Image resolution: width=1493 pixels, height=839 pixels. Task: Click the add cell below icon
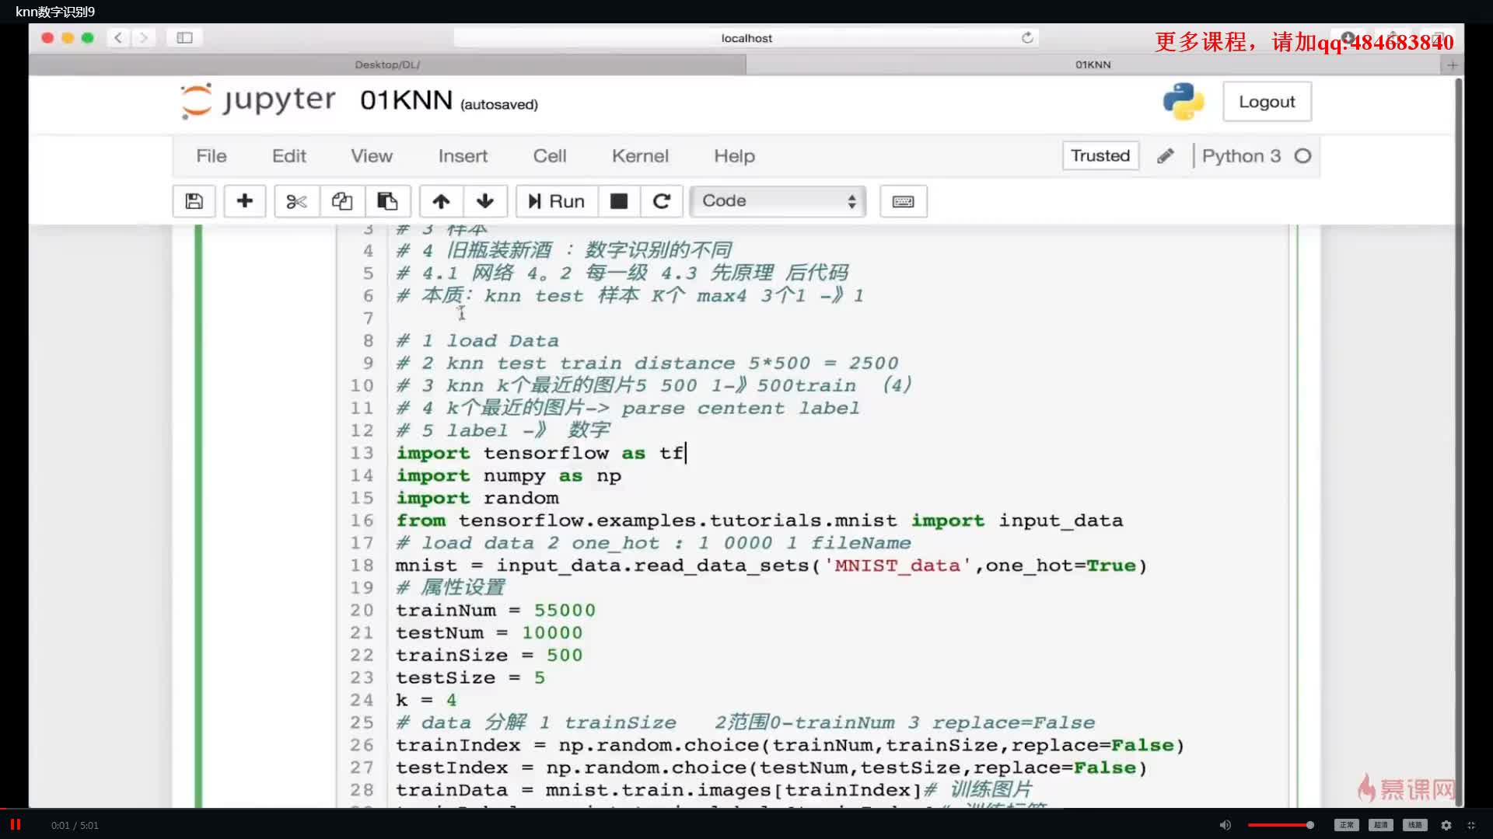pos(244,200)
